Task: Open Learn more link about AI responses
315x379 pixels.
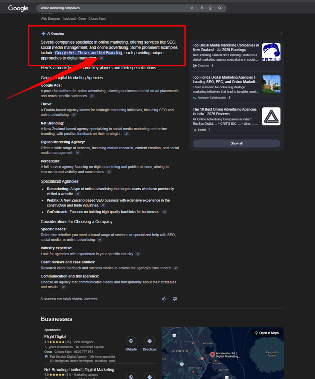Action: (91, 299)
